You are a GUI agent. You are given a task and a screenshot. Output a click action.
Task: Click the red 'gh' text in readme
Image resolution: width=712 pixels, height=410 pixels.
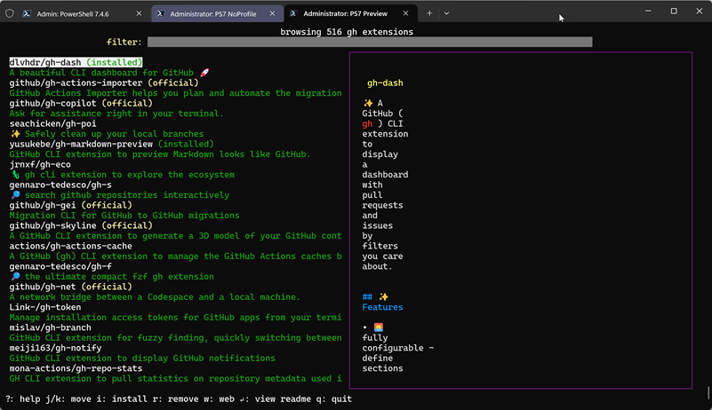point(367,124)
